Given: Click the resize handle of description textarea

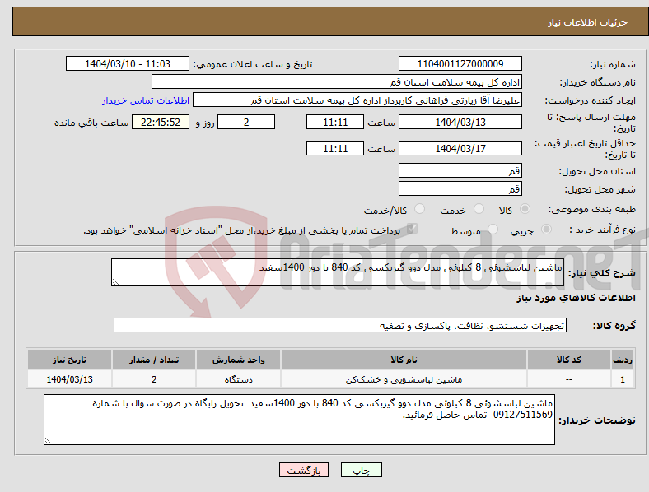Looking at the screenshot, I should 115,282.
